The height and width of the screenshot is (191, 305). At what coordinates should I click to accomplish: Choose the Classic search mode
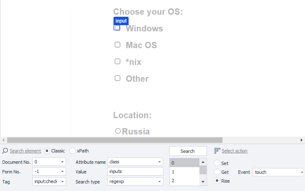[47, 151]
